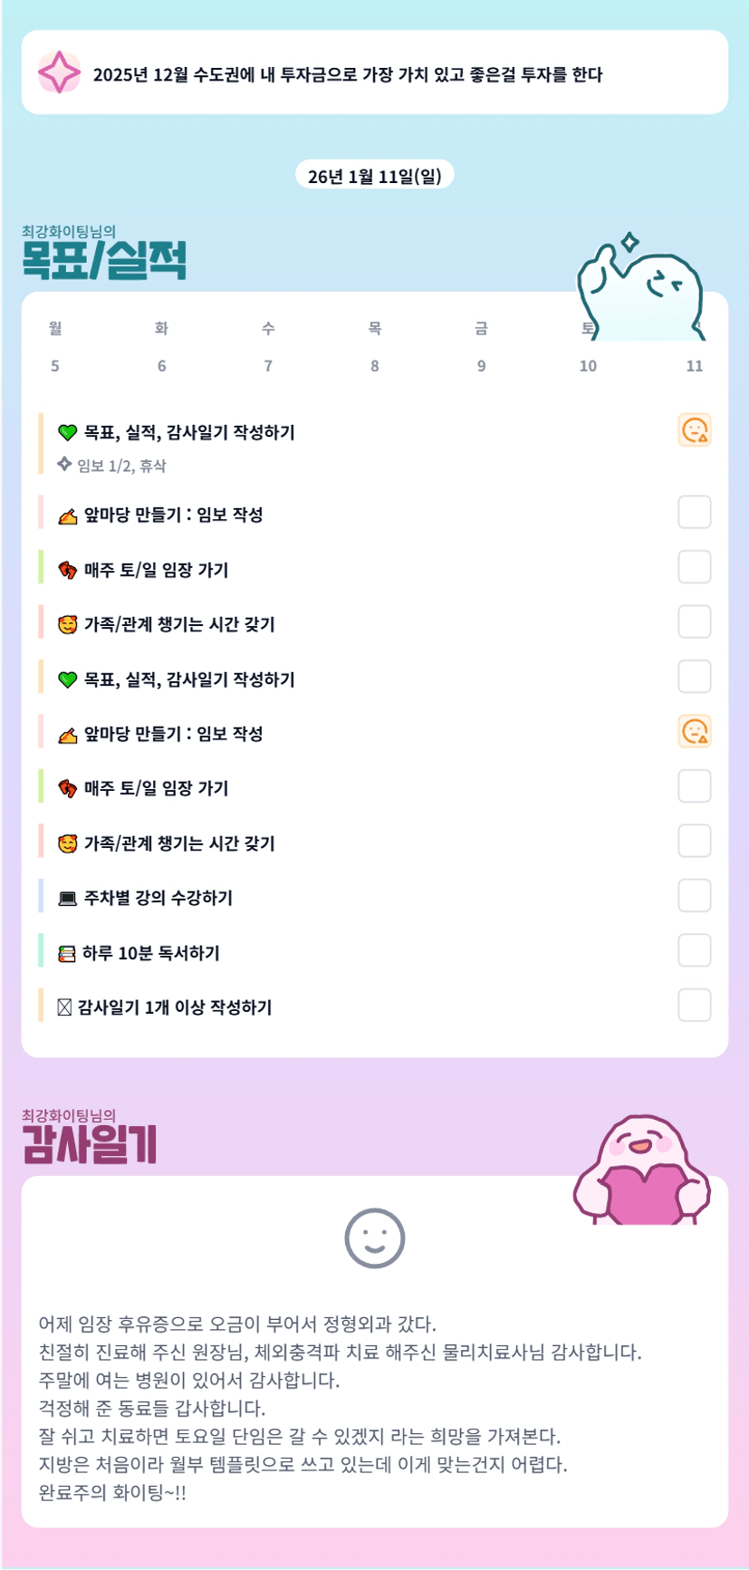749x1570 pixels.
Task: Select Wednesday (수) 7 in the week row
Action: [268, 348]
